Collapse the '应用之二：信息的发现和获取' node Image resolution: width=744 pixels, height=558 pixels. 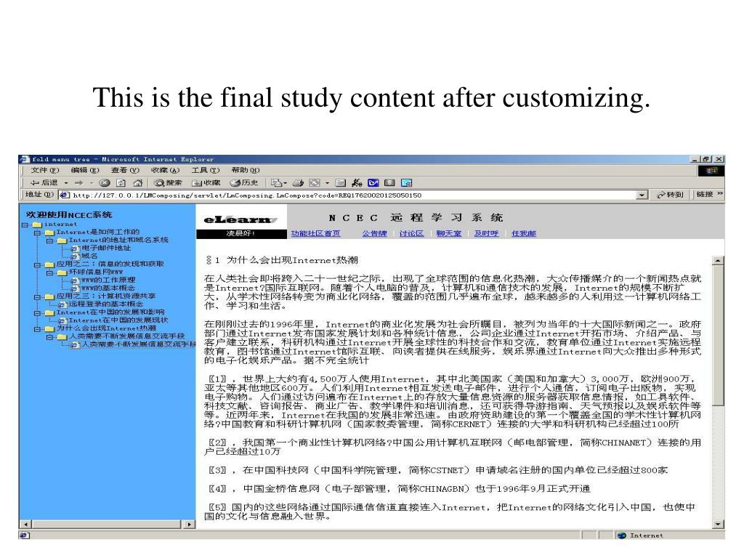click(x=37, y=265)
